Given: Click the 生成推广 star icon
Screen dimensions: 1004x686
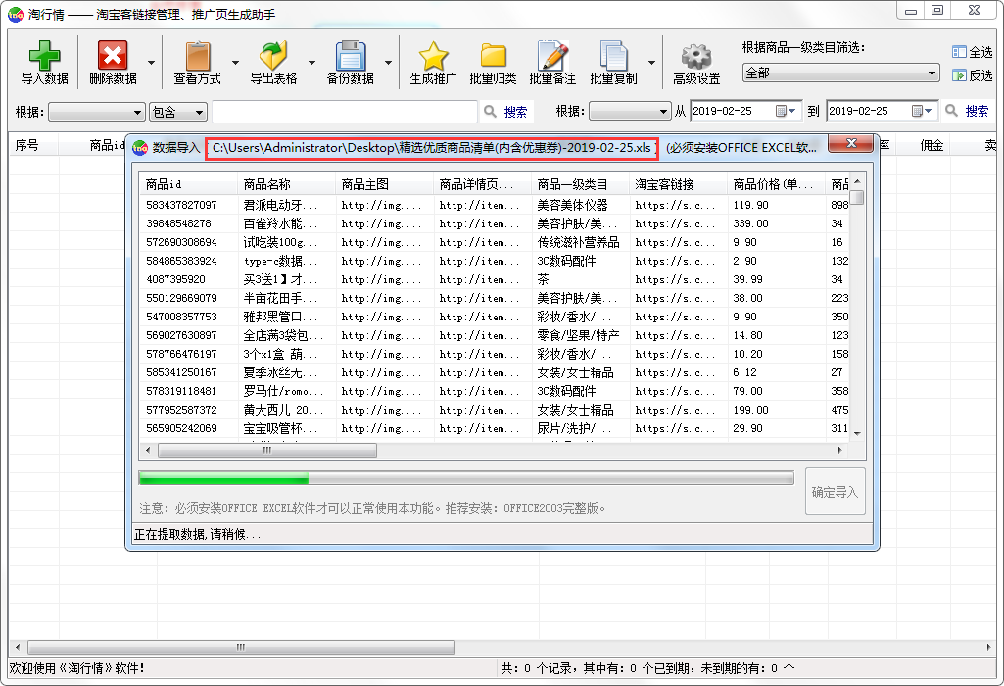Looking at the screenshot, I should pos(433,56).
